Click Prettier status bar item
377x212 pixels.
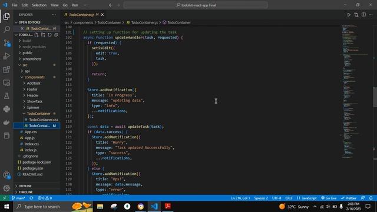[x=349, y=198]
